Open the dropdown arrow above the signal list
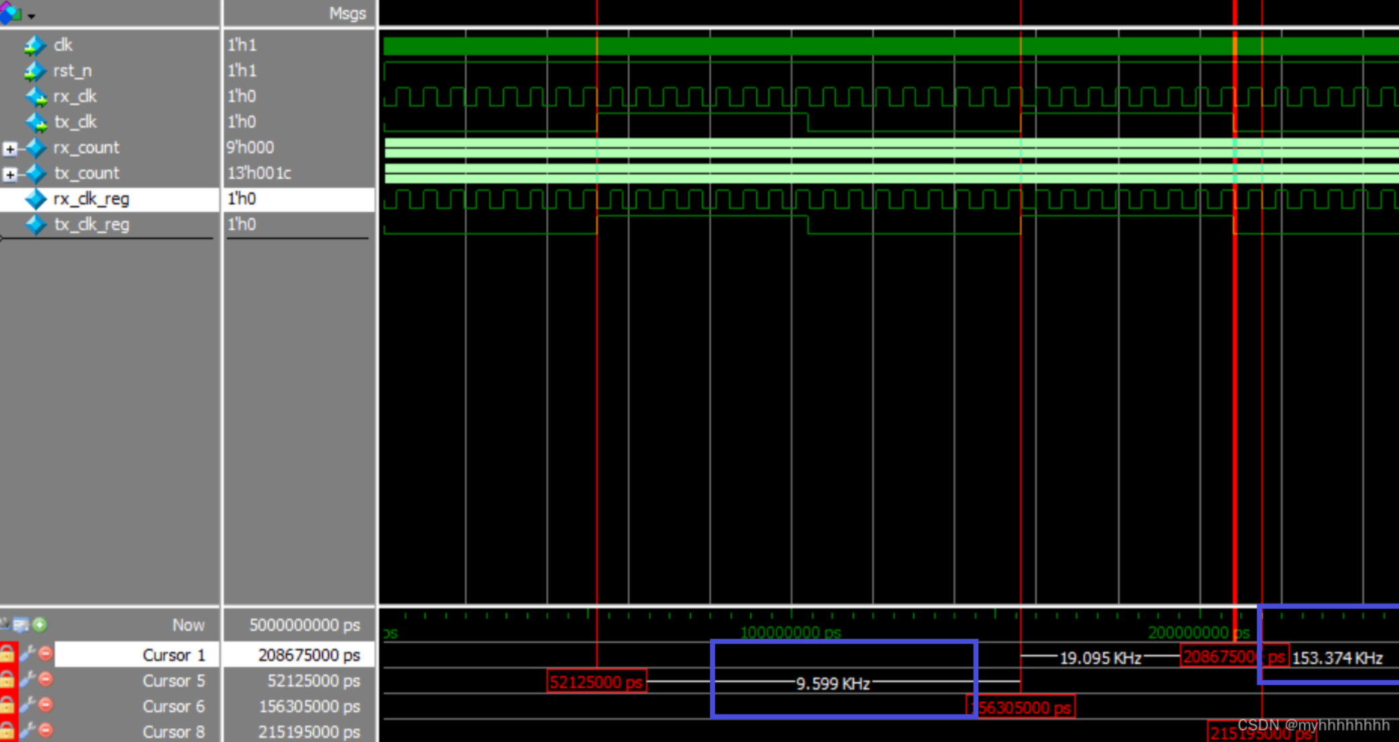Image resolution: width=1399 pixels, height=742 pixels. point(31,15)
